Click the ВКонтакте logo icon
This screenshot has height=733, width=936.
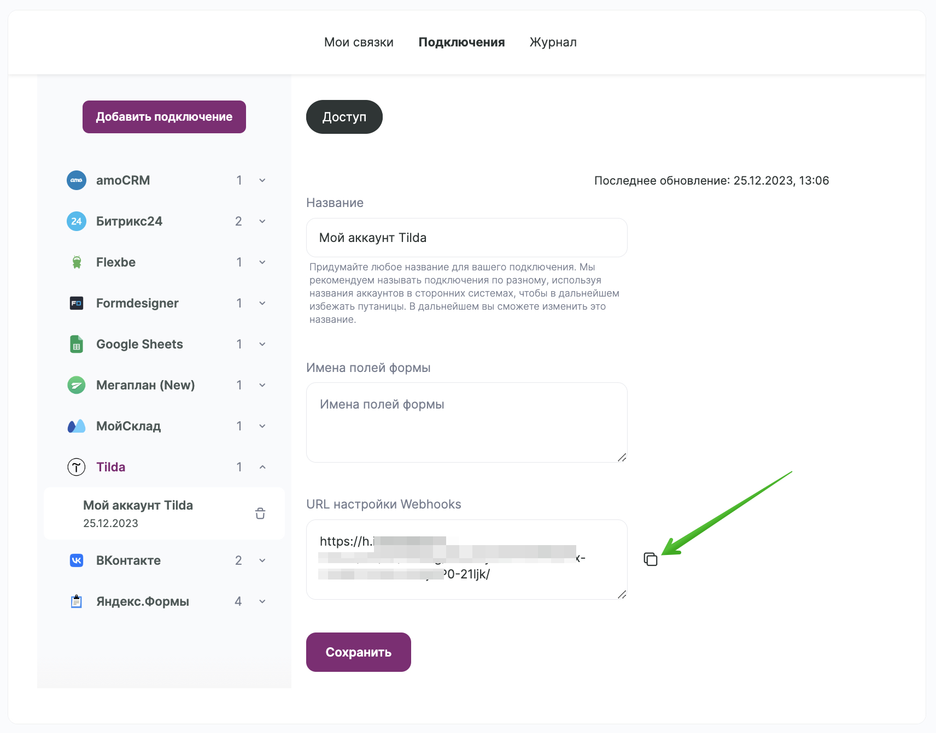(x=77, y=560)
